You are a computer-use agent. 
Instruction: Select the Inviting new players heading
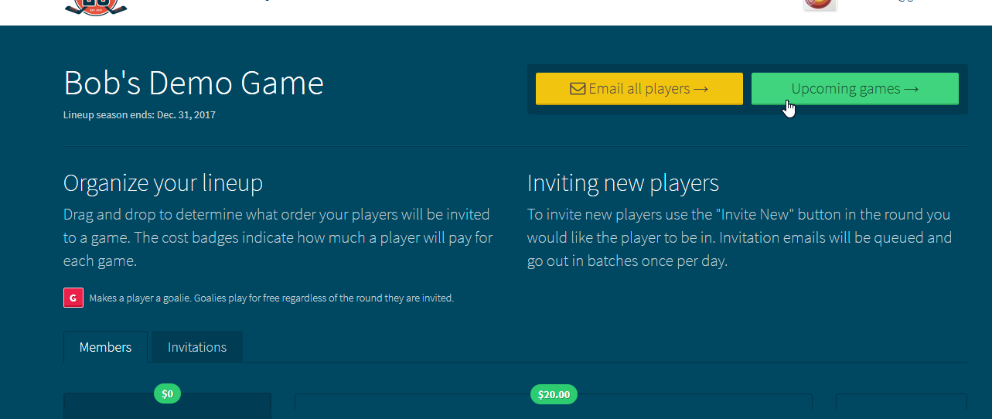tap(622, 183)
